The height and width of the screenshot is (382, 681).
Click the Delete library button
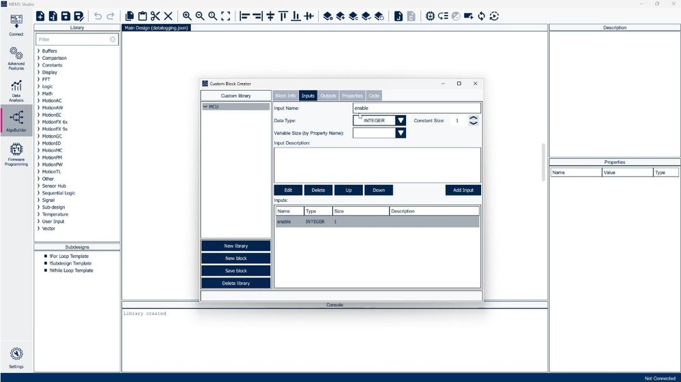[x=236, y=283]
